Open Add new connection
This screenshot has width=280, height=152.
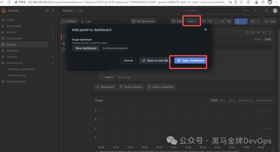pos(22,69)
